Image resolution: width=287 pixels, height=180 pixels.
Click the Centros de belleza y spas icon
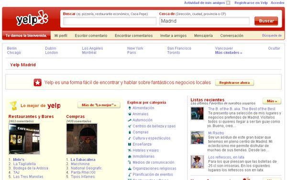(x=130, y=126)
